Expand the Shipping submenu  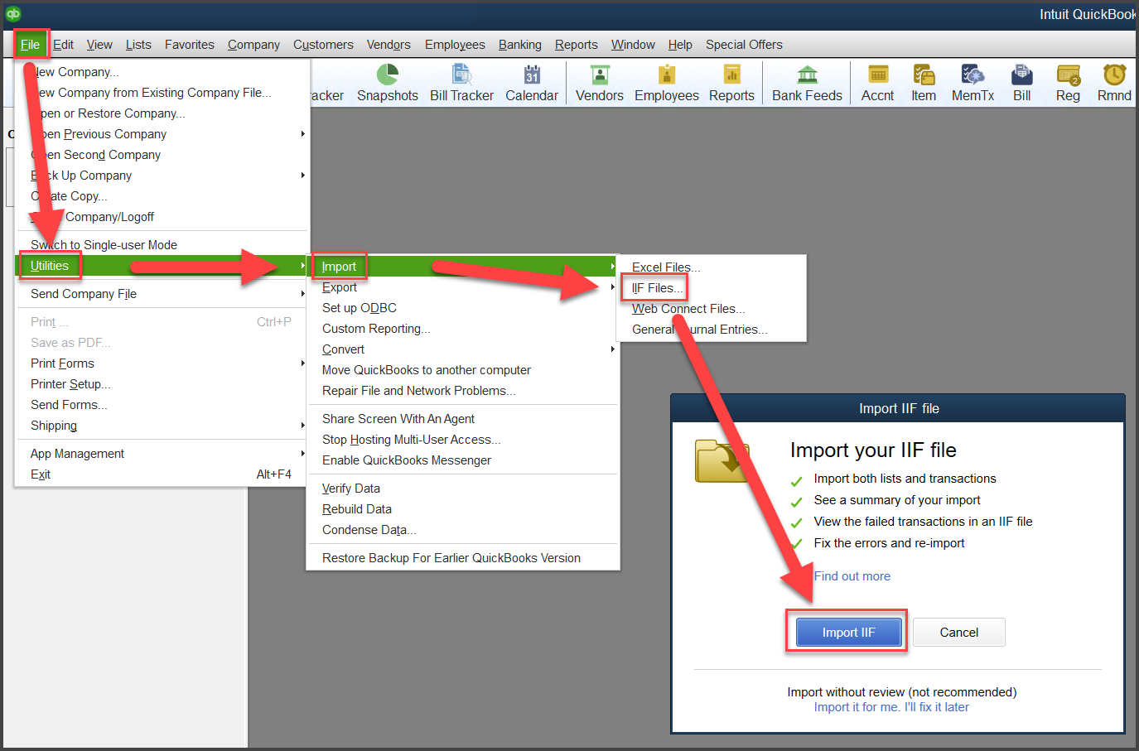[162, 426]
